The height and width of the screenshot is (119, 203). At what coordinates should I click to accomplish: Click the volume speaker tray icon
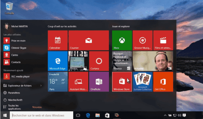click(180, 115)
